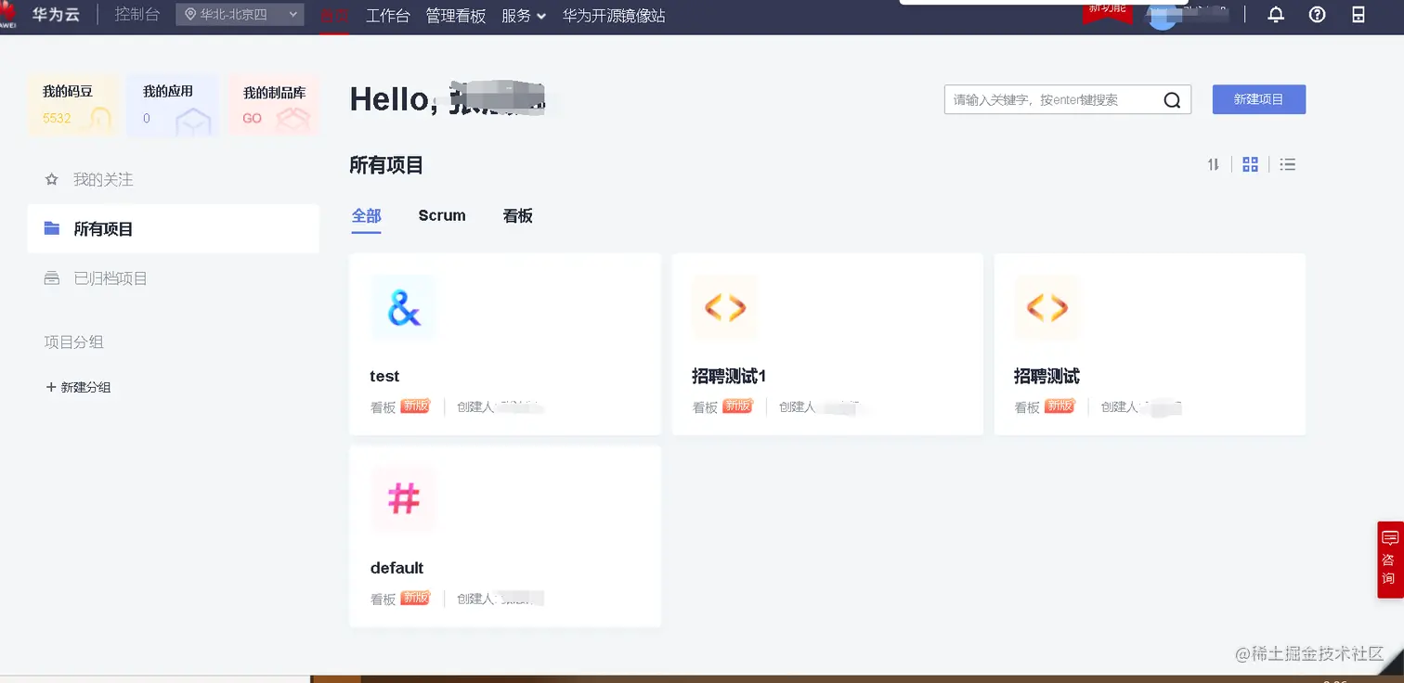Viewport: 1404px width, 683px height.
Task: Expand the 服务 services menu
Action: (x=524, y=16)
